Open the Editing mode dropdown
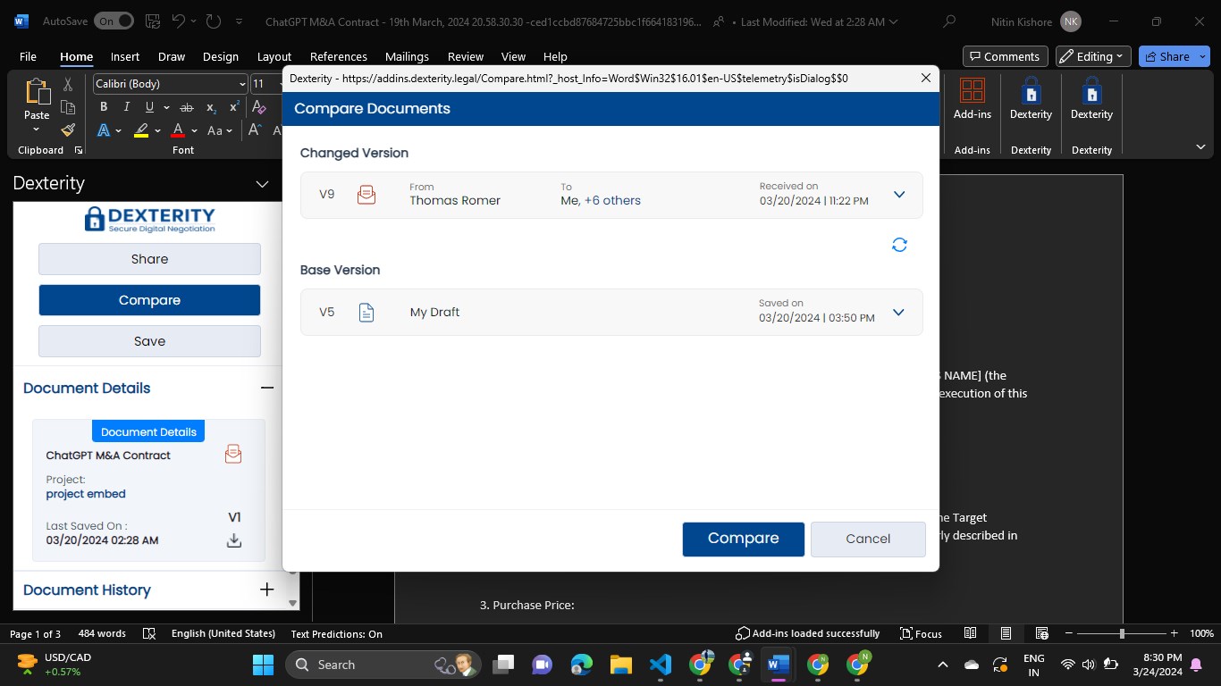The width and height of the screenshot is (1221, 686). pyautogui.click(x=1093, y=56)
